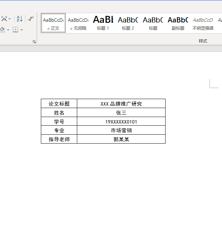Click the XXX 品牌推广研究 cell
Image resolution: width=222 pixels, height=252 pixels.
click(121, 104)
